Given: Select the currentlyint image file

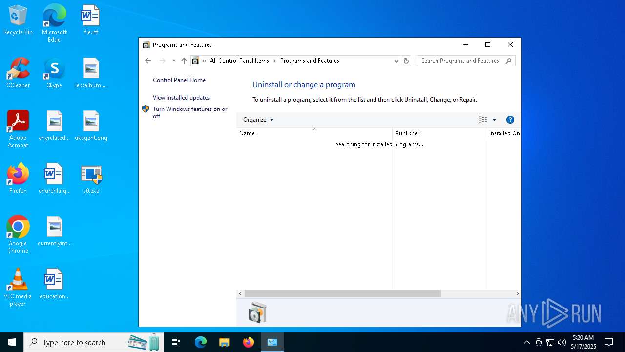Looking at the screenshot, I should 54,232.
